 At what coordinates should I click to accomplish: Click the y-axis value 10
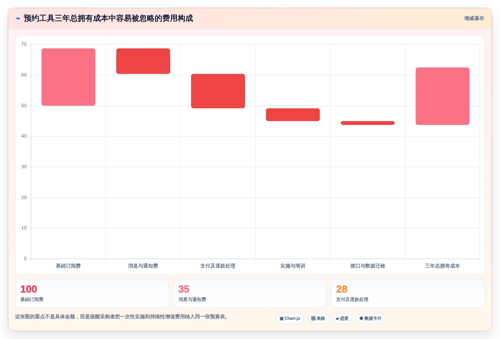(24, 228)
